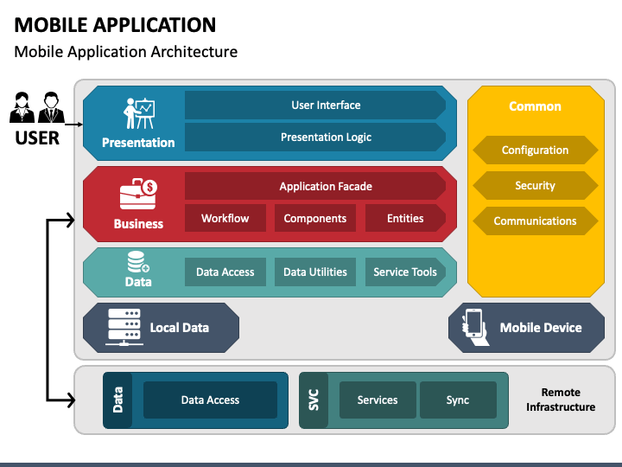Click the Local Data label
This screenshot has width=622, height=467.
[180, 328]
